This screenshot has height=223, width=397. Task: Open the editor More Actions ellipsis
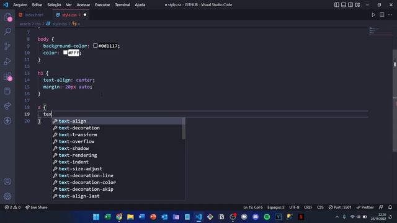pyautogui.click(x=390, y=15)
